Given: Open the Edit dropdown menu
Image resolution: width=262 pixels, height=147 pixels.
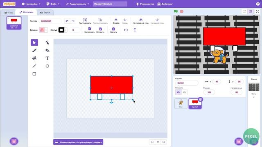Looking at the screenshot, I should (x=77, y=4).
